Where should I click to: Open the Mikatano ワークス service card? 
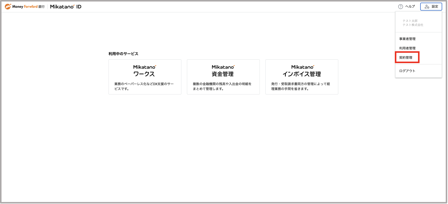[145, 77]
